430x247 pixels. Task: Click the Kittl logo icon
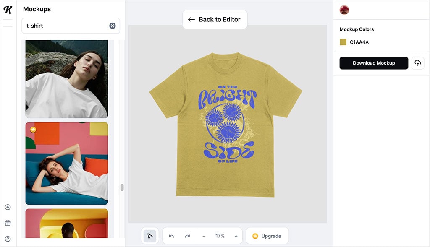[x=8, y=10]
